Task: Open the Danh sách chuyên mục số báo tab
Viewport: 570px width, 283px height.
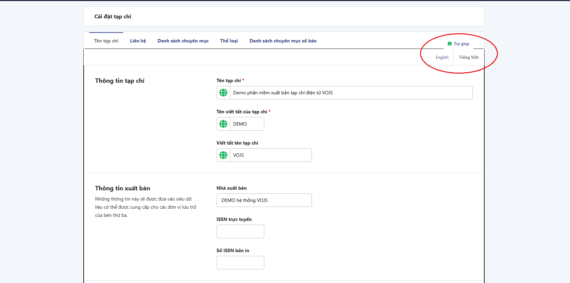Action: tap(283, 41)
